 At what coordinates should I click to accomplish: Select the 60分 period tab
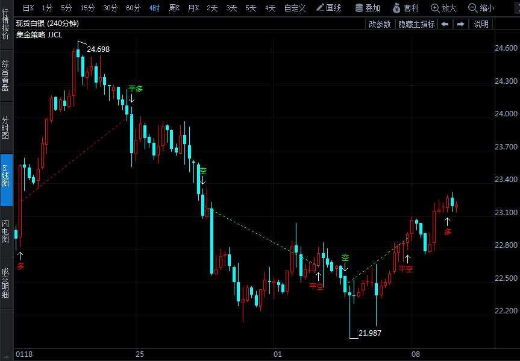[x=133, y=8]
